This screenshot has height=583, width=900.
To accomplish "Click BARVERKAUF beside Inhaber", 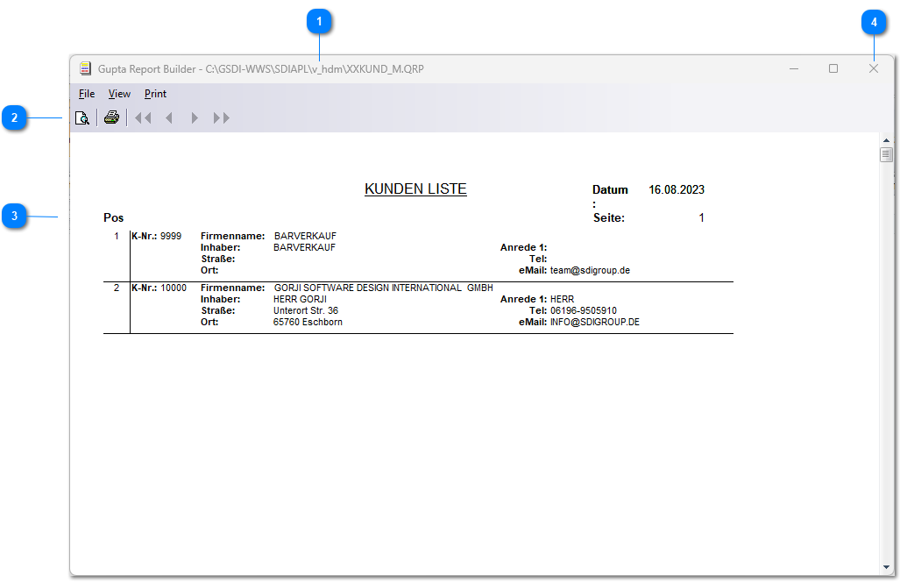I will (x=304, y=247).
